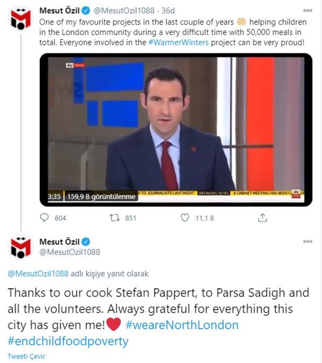Image resolution: width=322 pixels, height=363 pixels.
Task: Click the 36d timestamp
Action: coord(168,10)
